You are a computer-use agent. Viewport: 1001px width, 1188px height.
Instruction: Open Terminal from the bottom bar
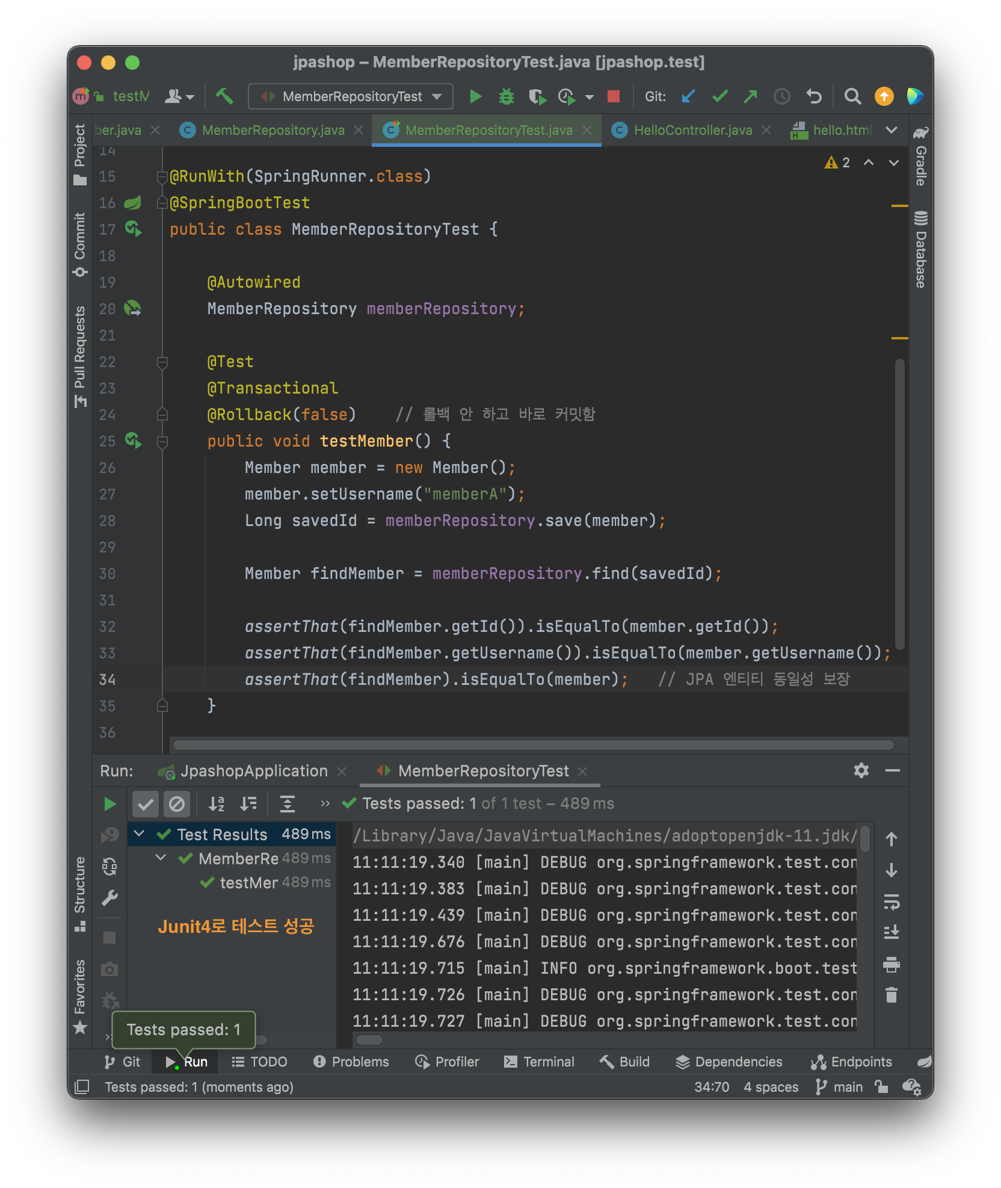540,1062
